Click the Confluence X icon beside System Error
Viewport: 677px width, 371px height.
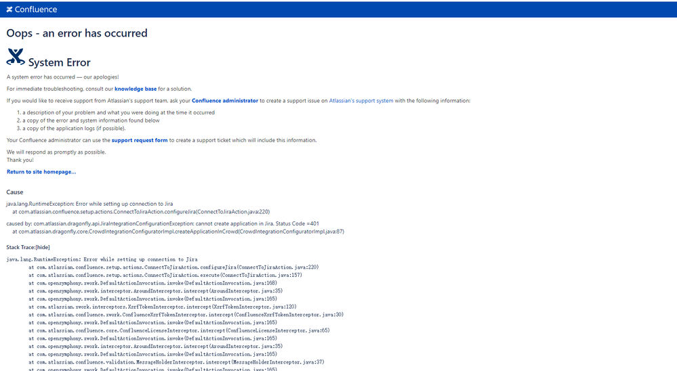pyautogui.click(x=16, y=57)
